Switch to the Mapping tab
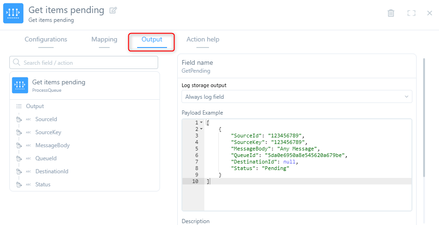Viewport: 439px width, 225px height. [104, 40]
